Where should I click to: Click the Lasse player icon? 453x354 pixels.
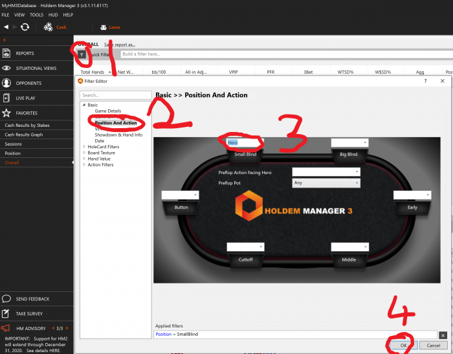(103, 27)
